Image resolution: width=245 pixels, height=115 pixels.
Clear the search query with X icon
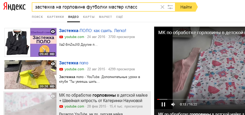(x=162, y=7)
